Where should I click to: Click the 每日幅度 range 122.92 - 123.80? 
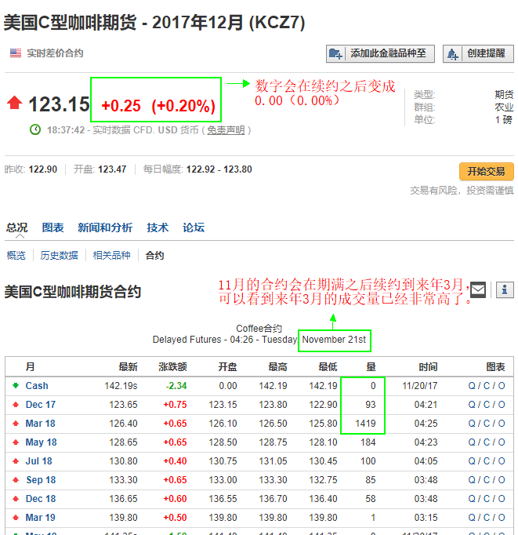[x=219, y=169]
